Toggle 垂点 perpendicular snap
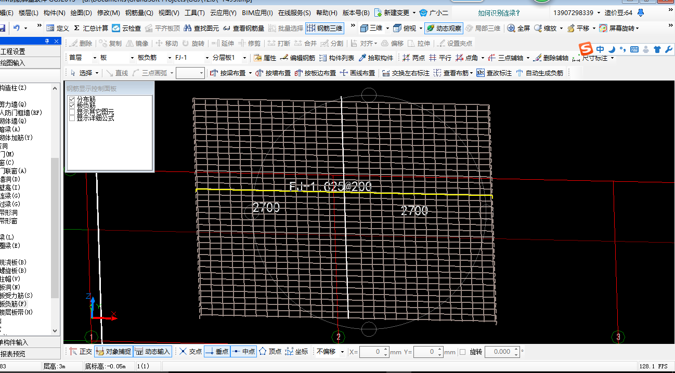 click(x=217, y=352)
